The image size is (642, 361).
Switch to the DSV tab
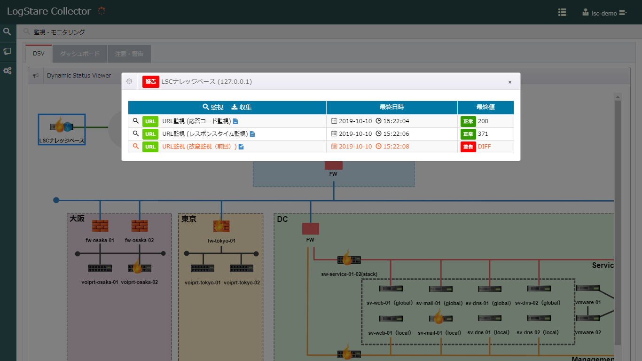point(39,54)
